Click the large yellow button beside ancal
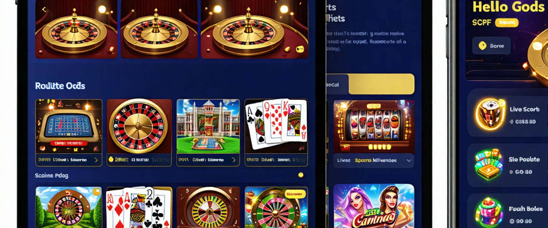The width and height of the screenshot is (548, 228). [x=381, y=84]
